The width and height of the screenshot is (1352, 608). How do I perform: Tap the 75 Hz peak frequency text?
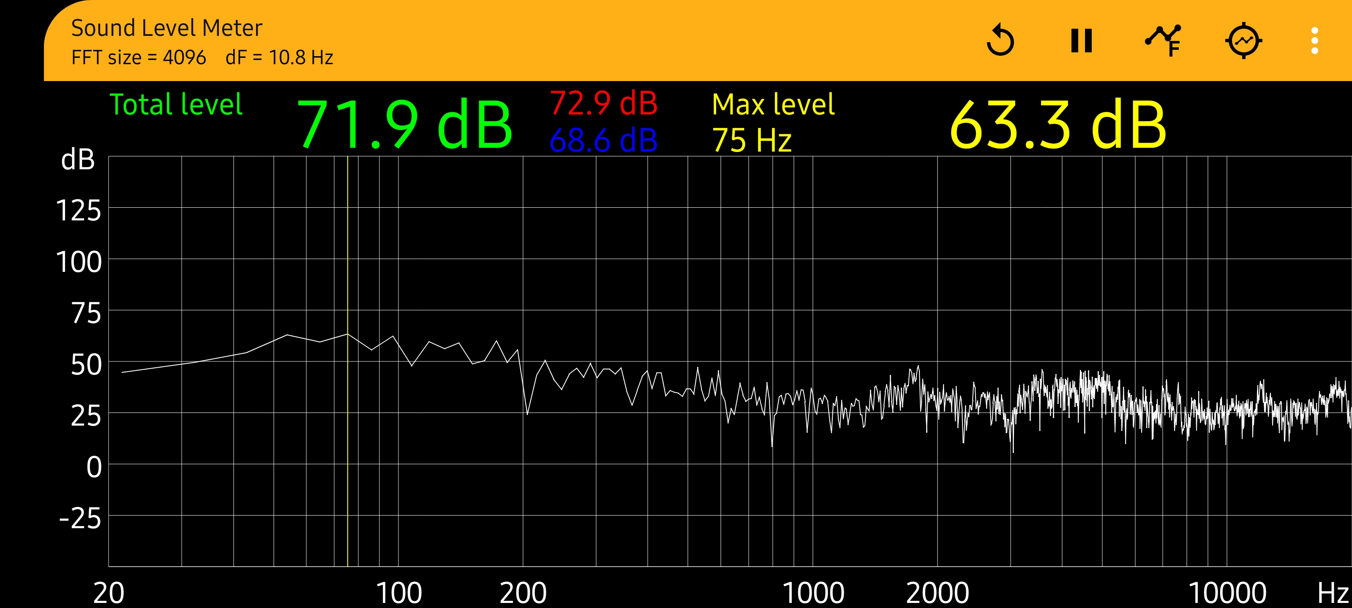[752, 140]
